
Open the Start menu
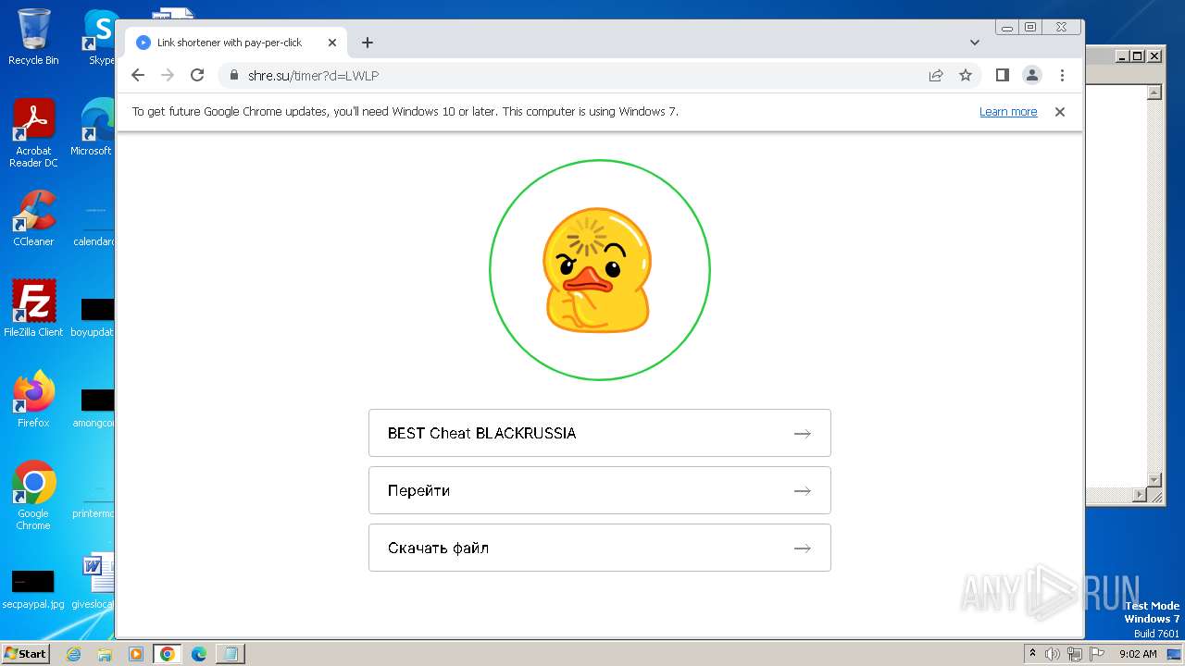(26, 653)
